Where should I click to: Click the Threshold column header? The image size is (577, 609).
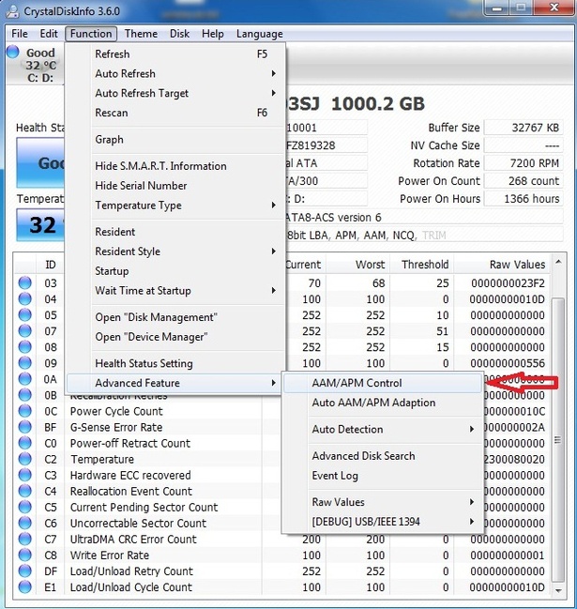[x=422, y=265]
